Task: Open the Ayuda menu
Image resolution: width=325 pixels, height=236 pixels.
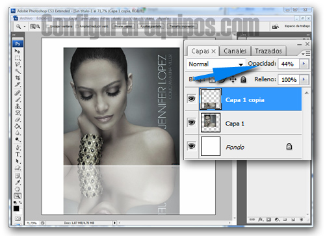Action: coord(164,18)
